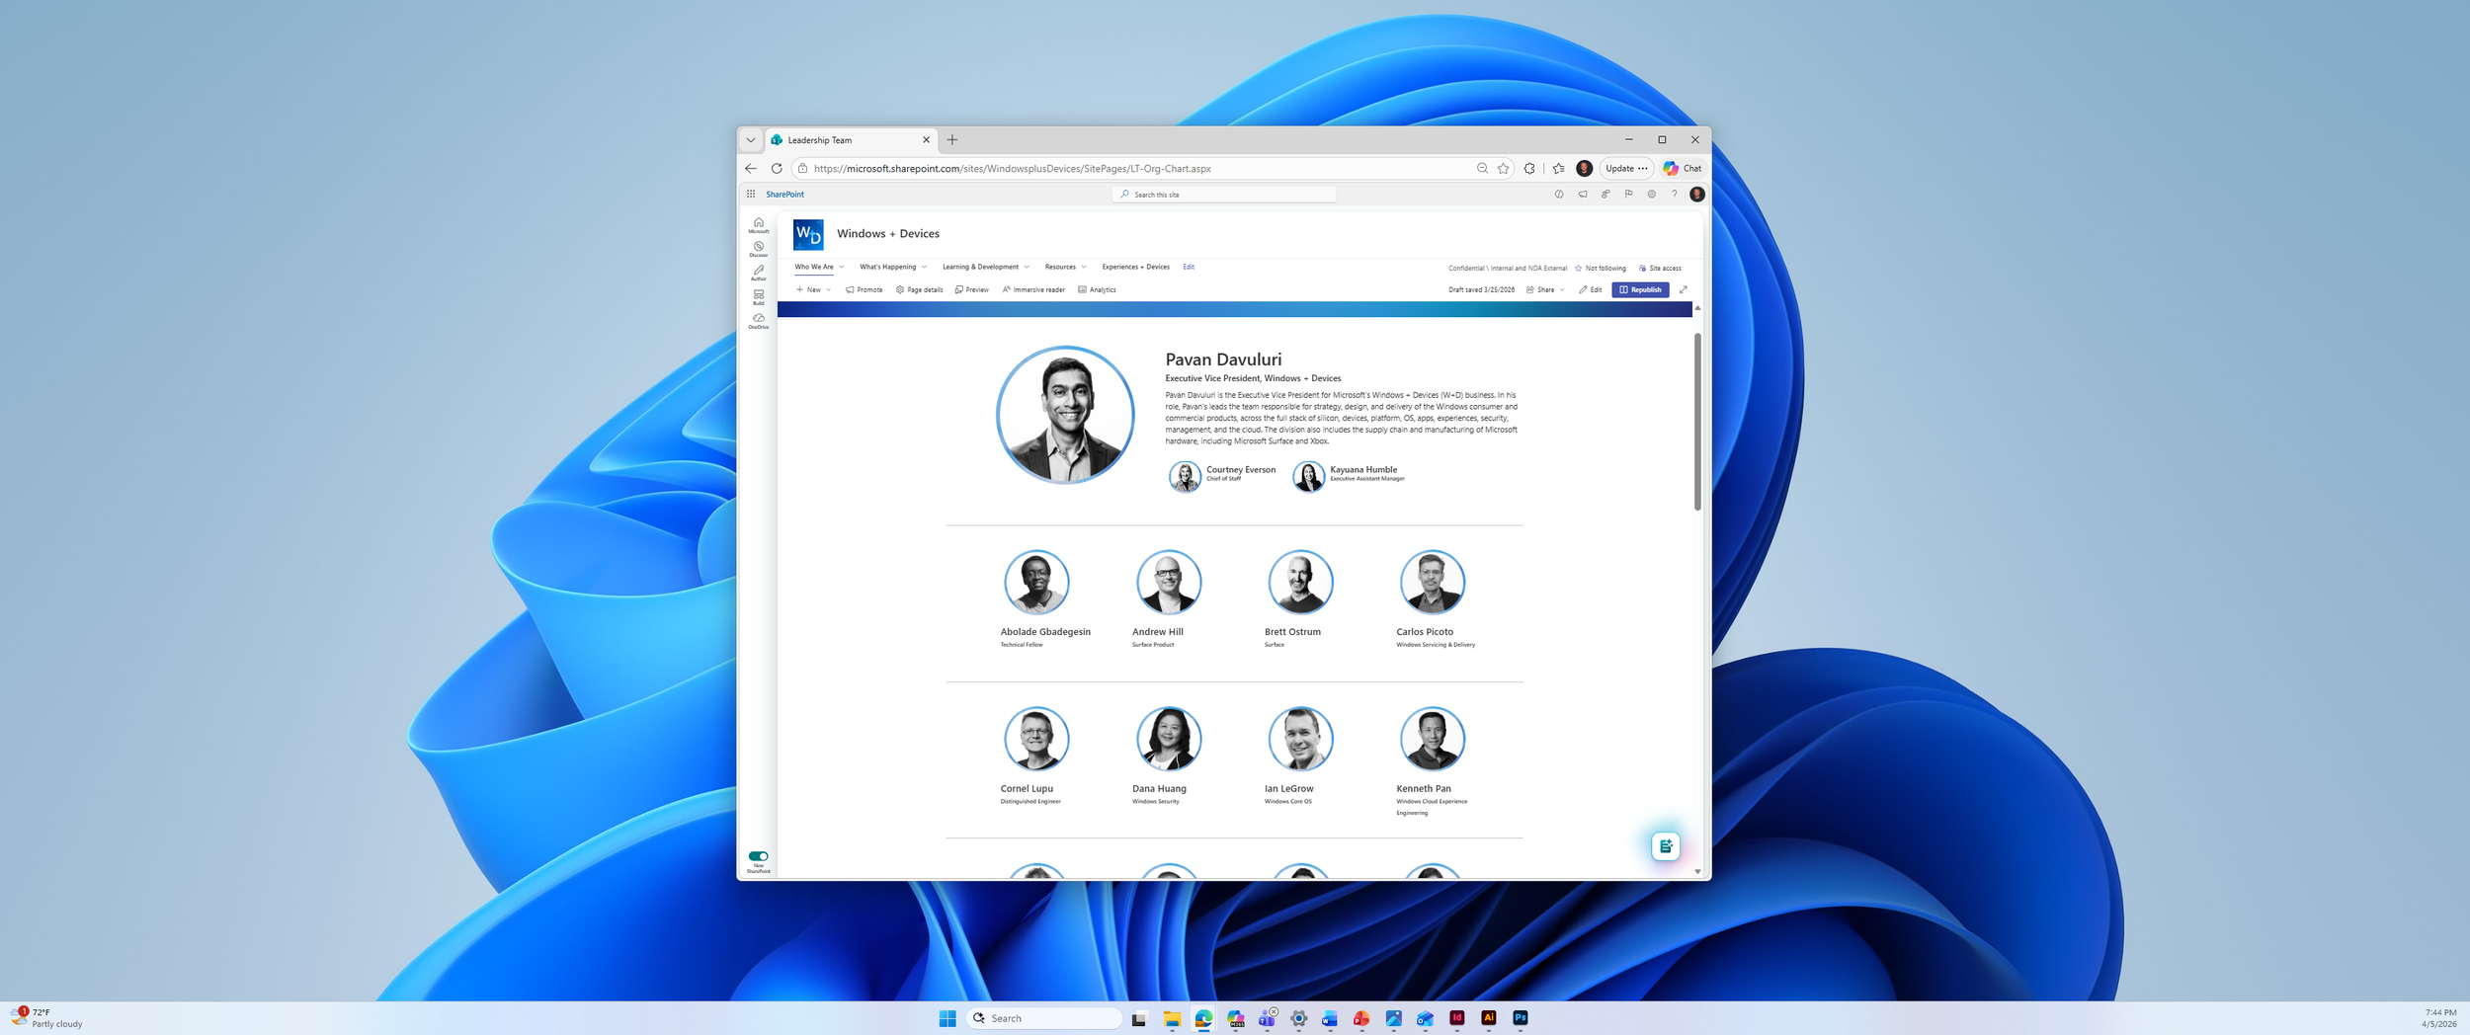This screenshot has height=1035, width=2470.
Task: Open the Share dropdown
Action: tap(1545, 290)
